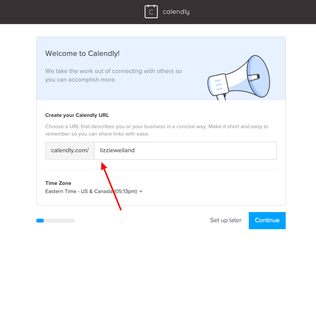Click the Continue button
Image resolution: width=316 pixels, height=329 pixels.
click(x=267, y=220)
